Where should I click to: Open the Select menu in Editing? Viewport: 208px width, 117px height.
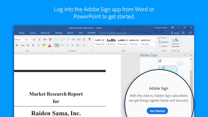163,46
